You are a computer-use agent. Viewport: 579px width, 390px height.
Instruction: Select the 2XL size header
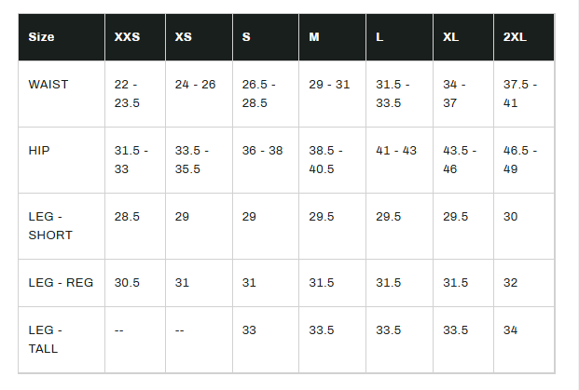pyautogui.click(x=515, y=37)
